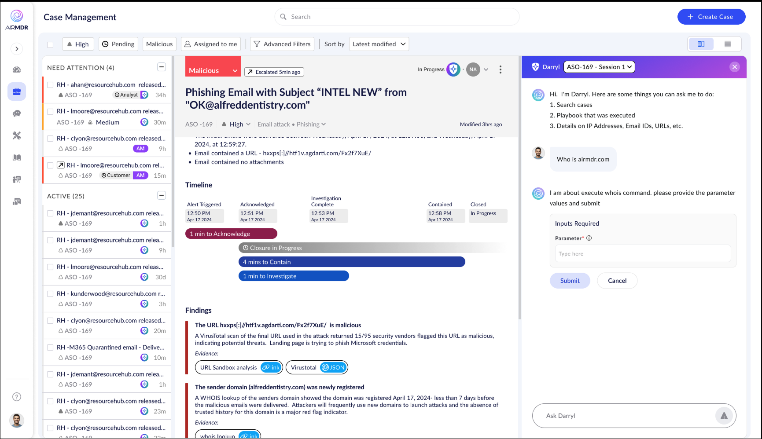Collapse the NEED ATTENTION section
The height and width of the screenshot is (439, 762).
162,67
